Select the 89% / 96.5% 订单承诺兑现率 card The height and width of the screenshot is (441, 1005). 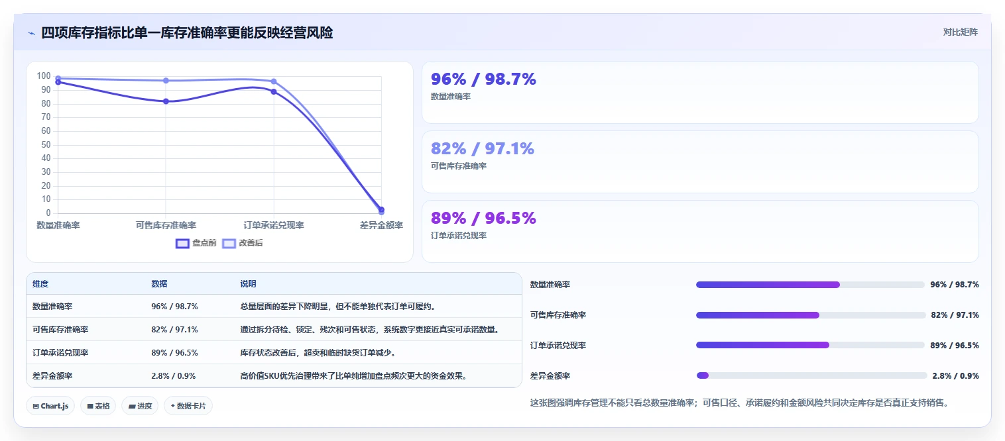click(700, 232)
